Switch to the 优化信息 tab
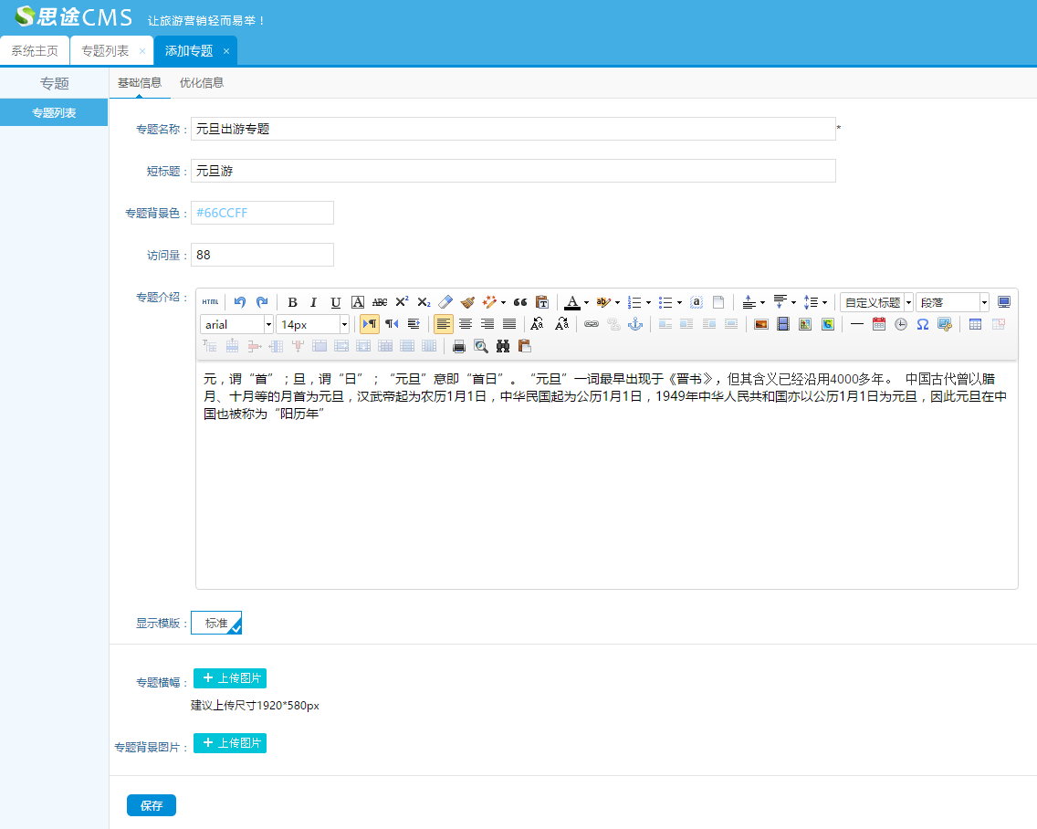The width and height of the screenshot is (1037, 829). [x=202, y=83]
